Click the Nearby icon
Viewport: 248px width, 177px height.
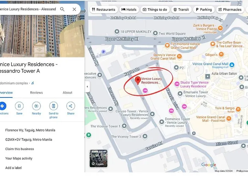pyautogui.click(x=36, y=106)
